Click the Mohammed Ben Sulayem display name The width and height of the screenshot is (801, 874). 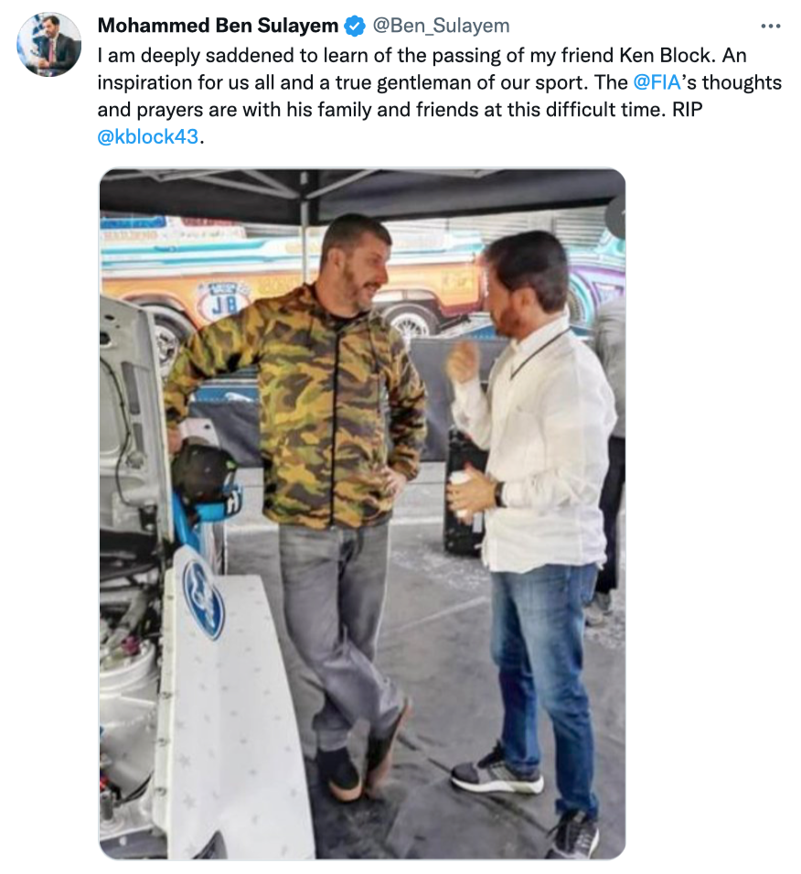click(218, 26)
